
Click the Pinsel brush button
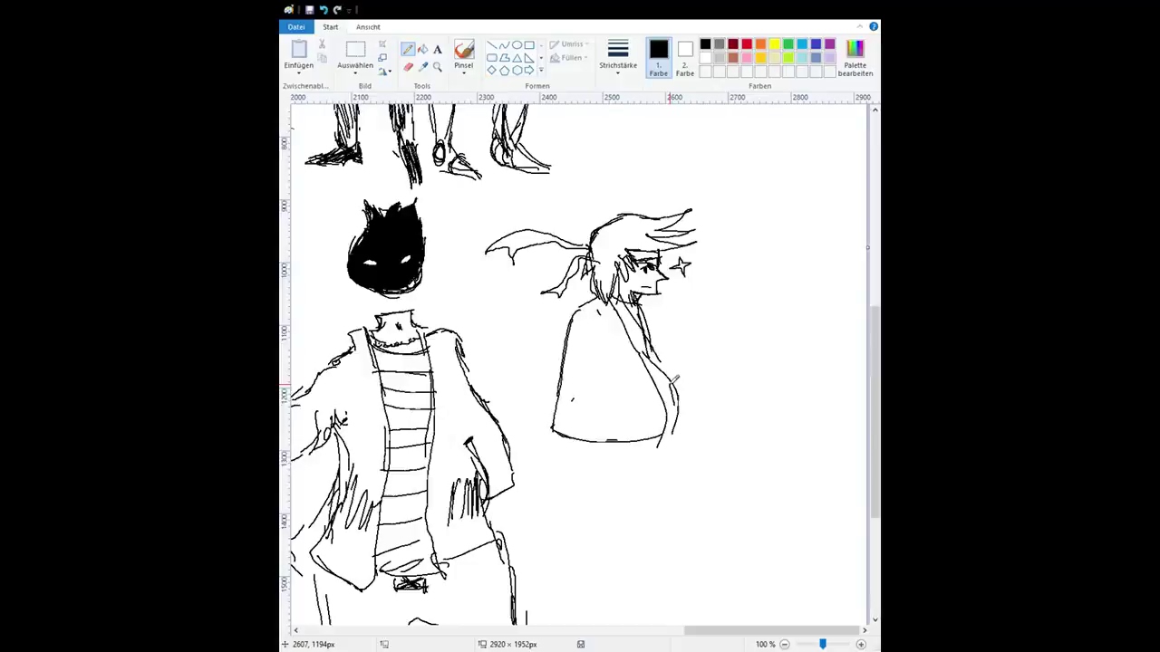pyautogui.click(x=464, y=48)
